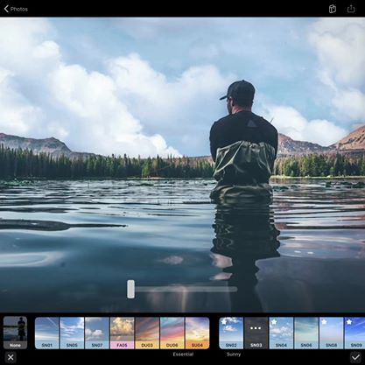
Task: Select the starred SN09 blue sky
Action: [x=354, y=333]
